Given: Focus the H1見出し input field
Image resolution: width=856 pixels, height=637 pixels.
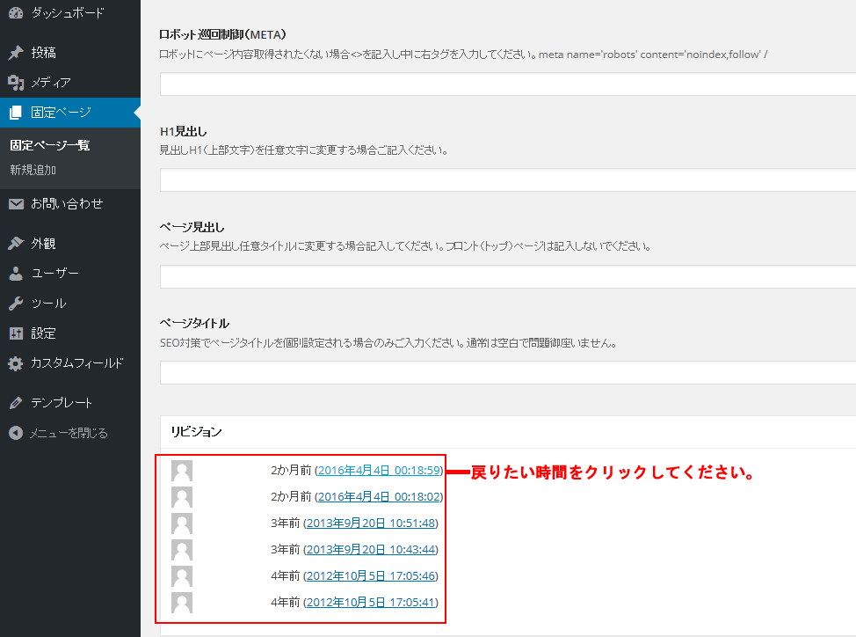Looking at the screenshot, I should pos(508,179).
